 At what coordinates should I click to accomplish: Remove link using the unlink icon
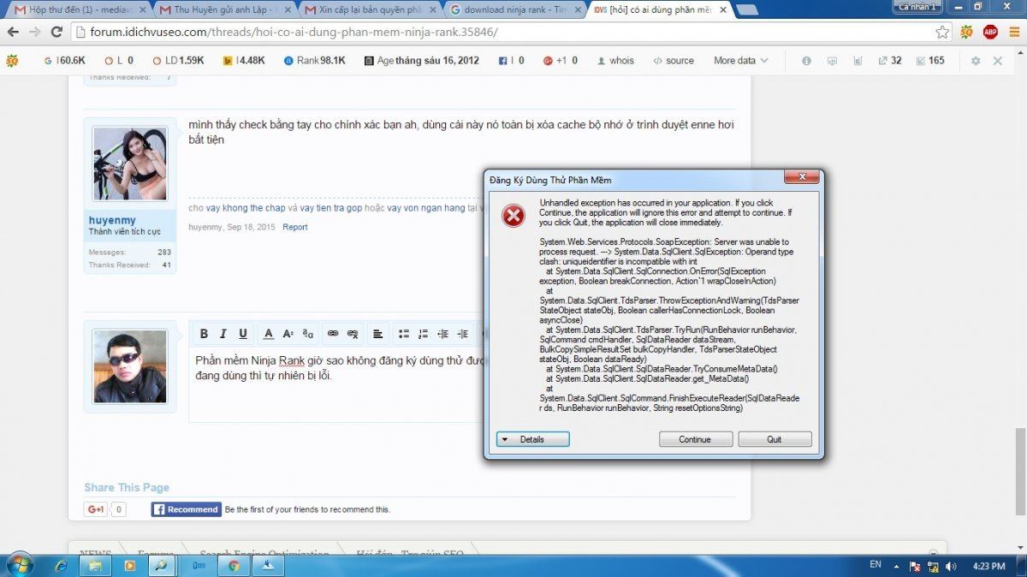[x=353, y=334]
